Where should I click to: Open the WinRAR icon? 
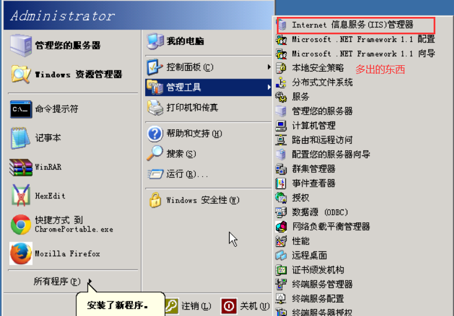[x=21, y=167]
